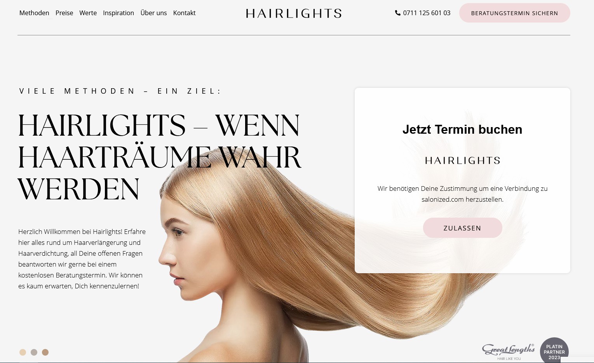The width and height of the screenshot is (594, 363).
Task: Navigate to Kontakt
Action: click(184, 13)
